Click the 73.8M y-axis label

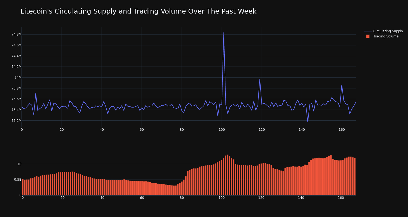point(16,88)
